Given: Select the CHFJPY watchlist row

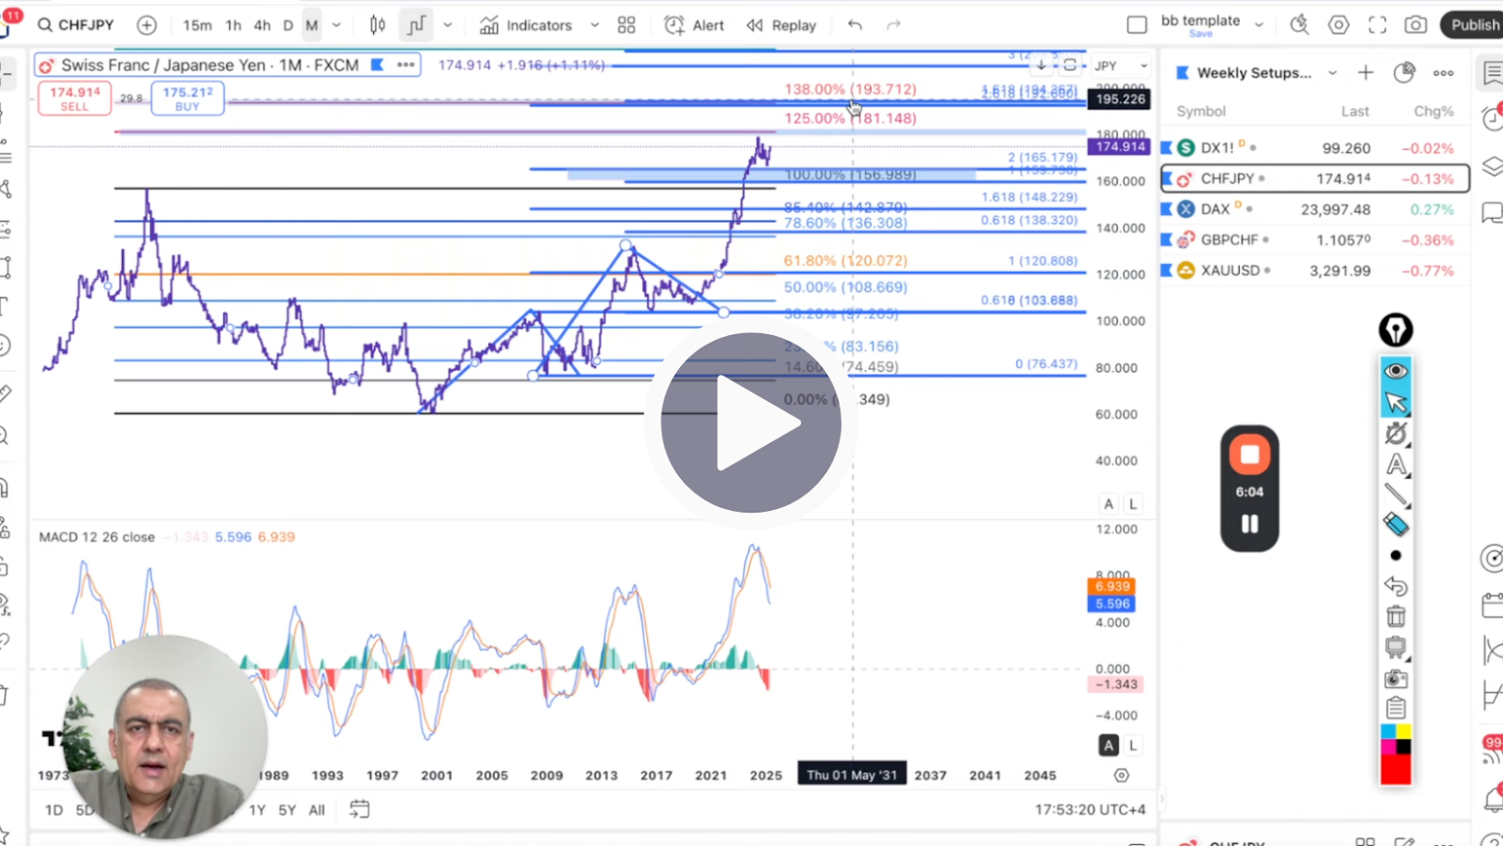Looking at the screenshot, I should pos(1315,178).
